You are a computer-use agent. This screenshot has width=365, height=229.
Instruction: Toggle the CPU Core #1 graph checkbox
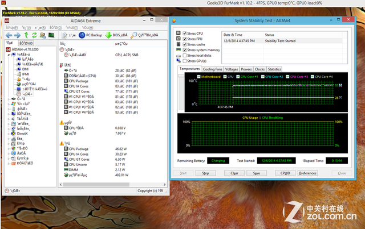point(238,77)
